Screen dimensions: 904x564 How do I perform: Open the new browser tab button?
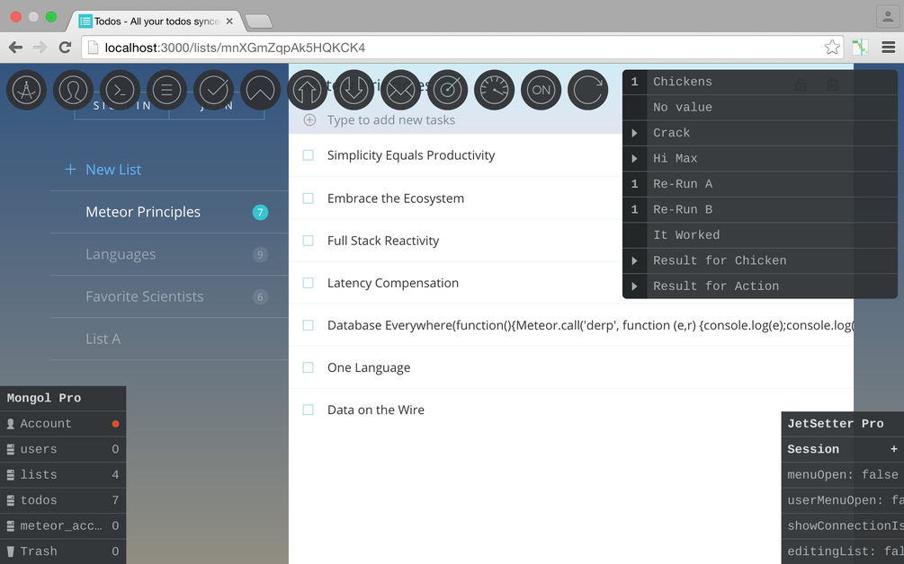(258, 22)
